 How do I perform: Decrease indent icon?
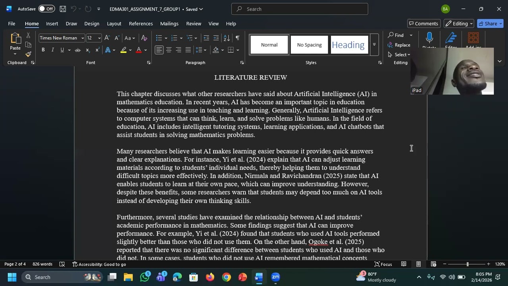click(206, 38)
